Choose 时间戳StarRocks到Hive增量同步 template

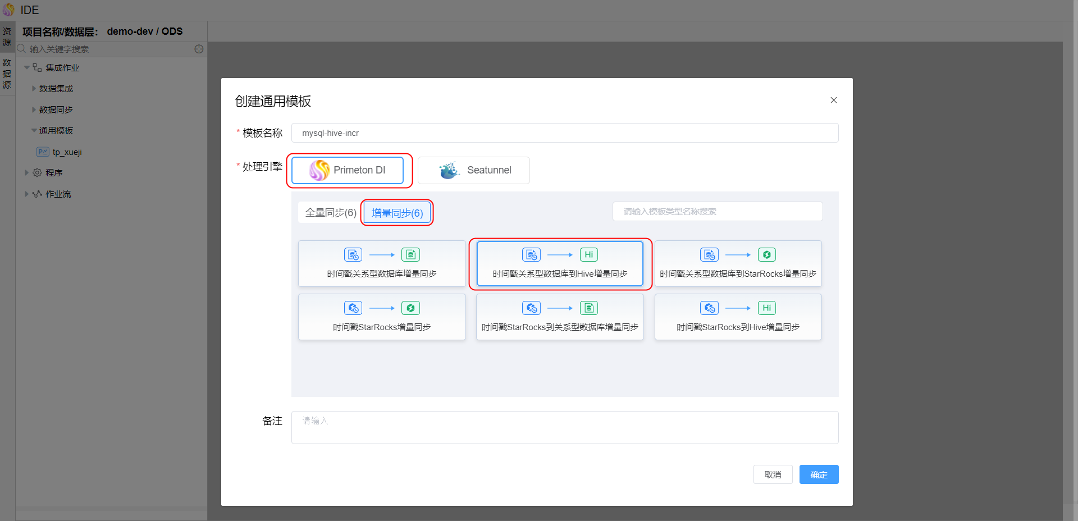(738, 317)
